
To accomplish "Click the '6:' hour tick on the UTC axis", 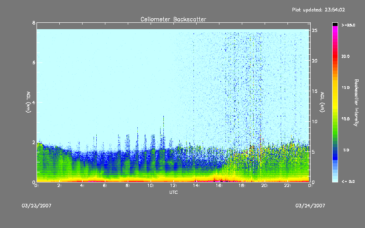I will (x=105, y=186).
